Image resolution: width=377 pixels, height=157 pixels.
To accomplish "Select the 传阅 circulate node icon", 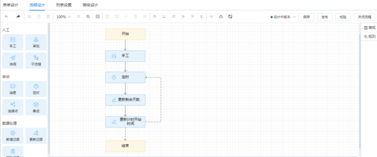I will 13,60.
